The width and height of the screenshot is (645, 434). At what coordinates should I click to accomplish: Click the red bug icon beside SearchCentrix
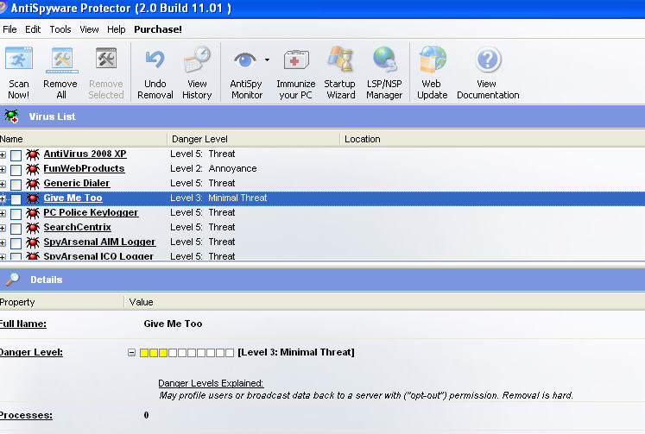coord(33,228)
